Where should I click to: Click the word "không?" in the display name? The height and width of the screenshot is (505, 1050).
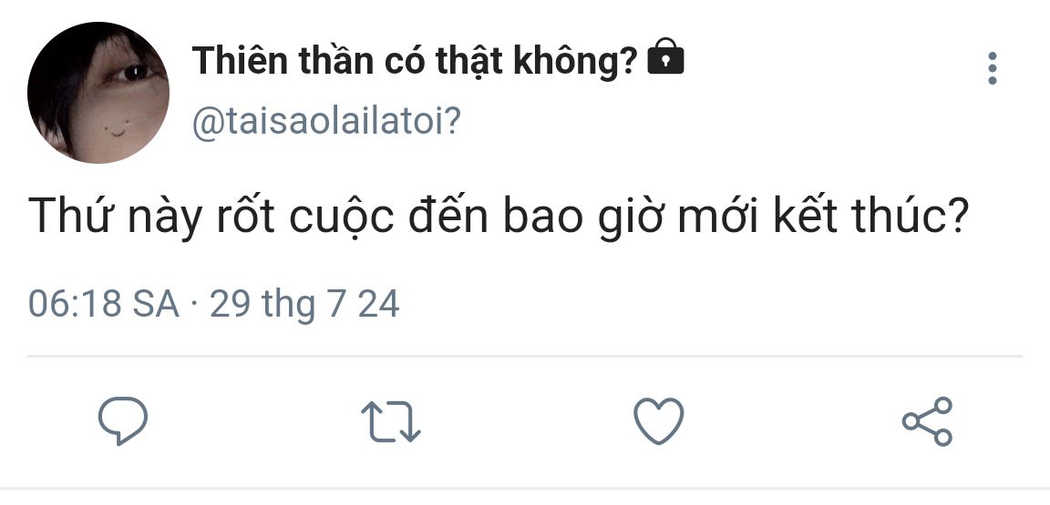pos(574,62)
